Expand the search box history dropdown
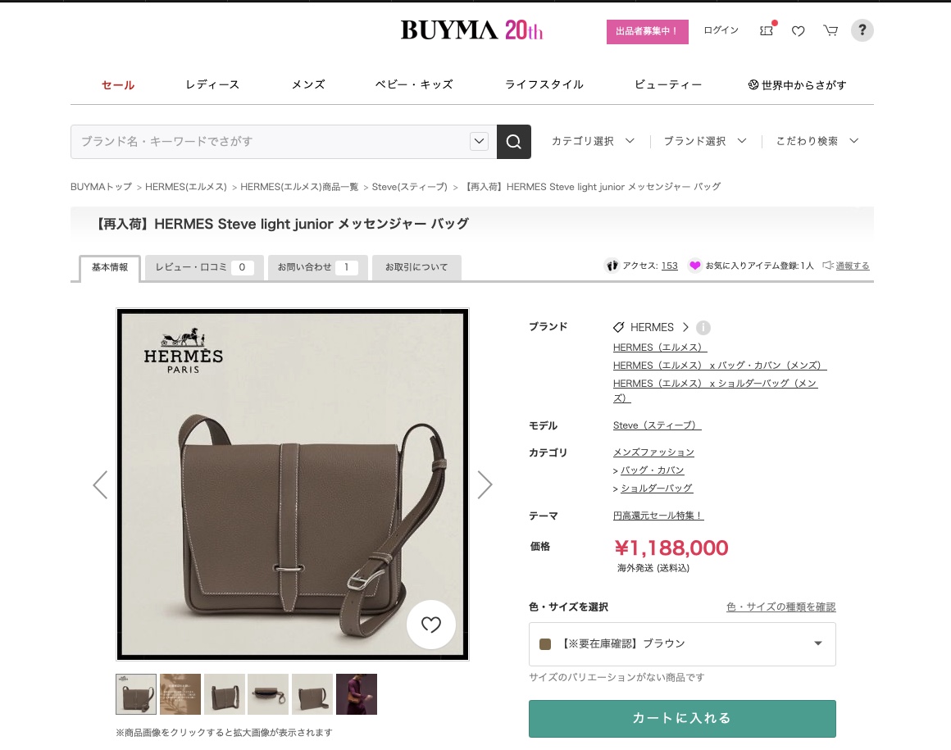This screenshot has width=951, height=750. coord(479,141)
